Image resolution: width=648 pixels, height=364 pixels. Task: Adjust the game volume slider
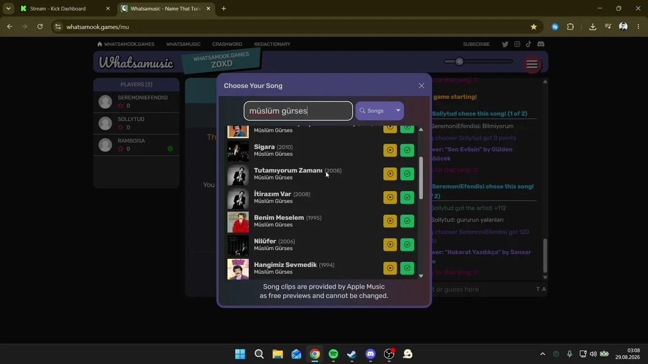click(478, 62)
